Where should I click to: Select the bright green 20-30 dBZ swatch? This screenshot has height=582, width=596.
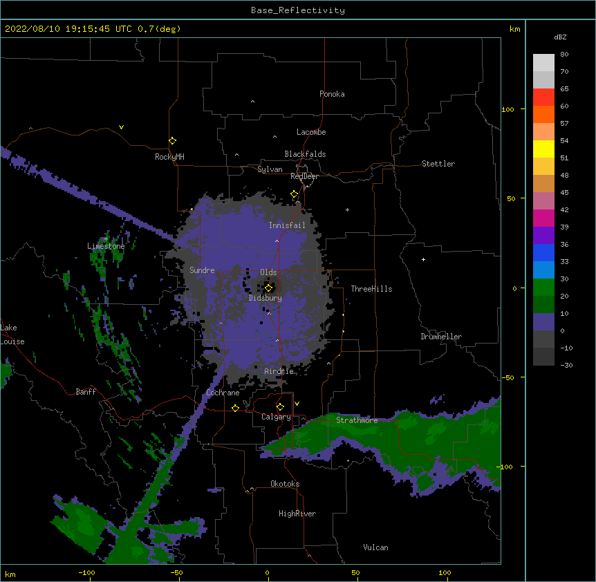543,288
